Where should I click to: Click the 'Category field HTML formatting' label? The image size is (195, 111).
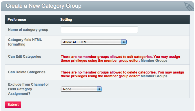(x=25, y=42)
